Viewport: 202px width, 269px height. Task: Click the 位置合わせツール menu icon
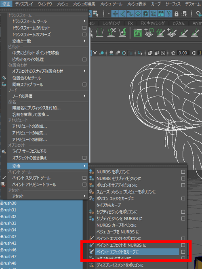[4, 78]
